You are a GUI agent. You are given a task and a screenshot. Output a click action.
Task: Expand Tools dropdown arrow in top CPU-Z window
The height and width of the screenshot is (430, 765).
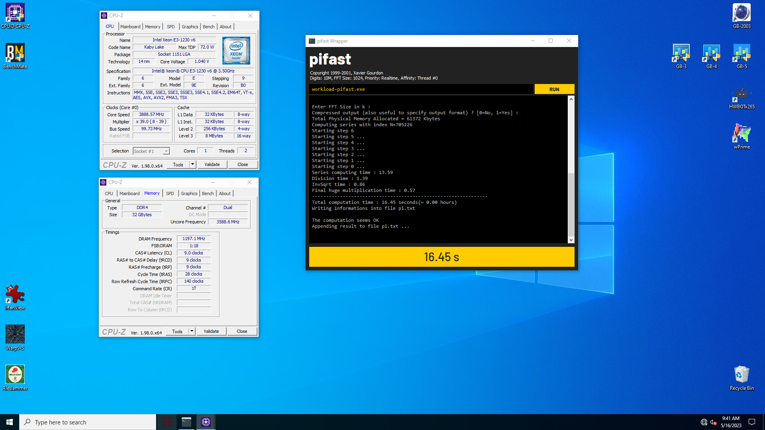(x=192, y=164)
